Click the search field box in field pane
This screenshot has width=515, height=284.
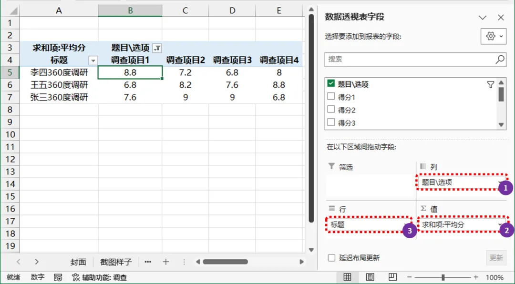415,60
